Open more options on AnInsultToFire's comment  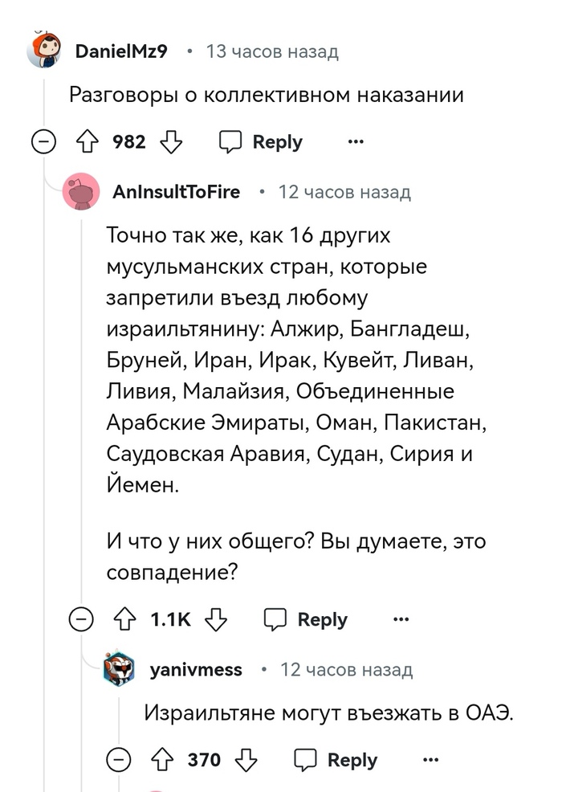click(401, 619)
